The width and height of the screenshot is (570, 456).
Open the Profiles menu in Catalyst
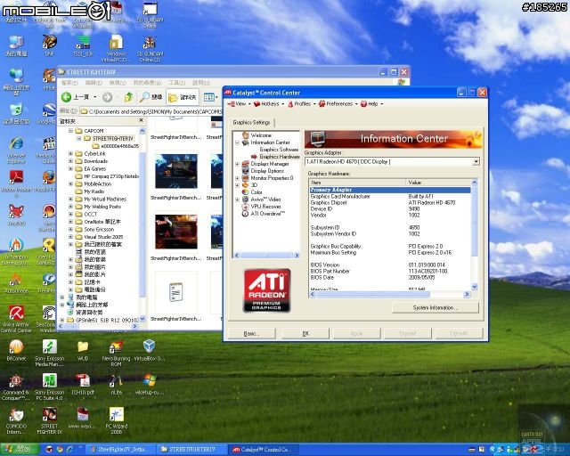[x=301, y=104]
